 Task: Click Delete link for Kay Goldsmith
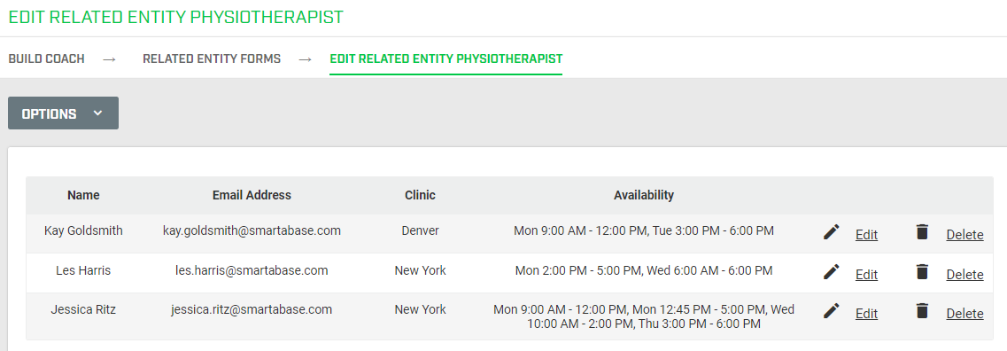(x=964, y=235)
